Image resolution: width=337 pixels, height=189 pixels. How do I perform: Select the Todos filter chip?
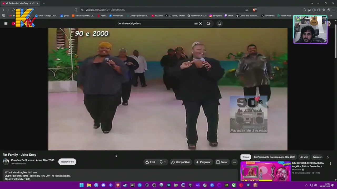point(246,157)
